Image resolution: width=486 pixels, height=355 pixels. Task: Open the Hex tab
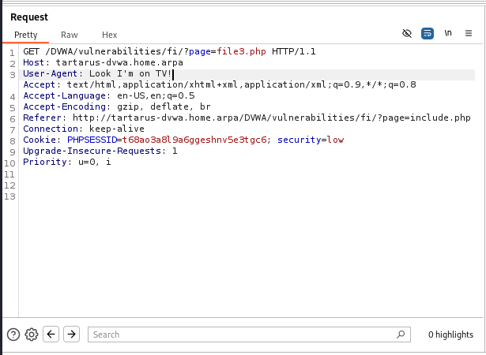(110, 35)
